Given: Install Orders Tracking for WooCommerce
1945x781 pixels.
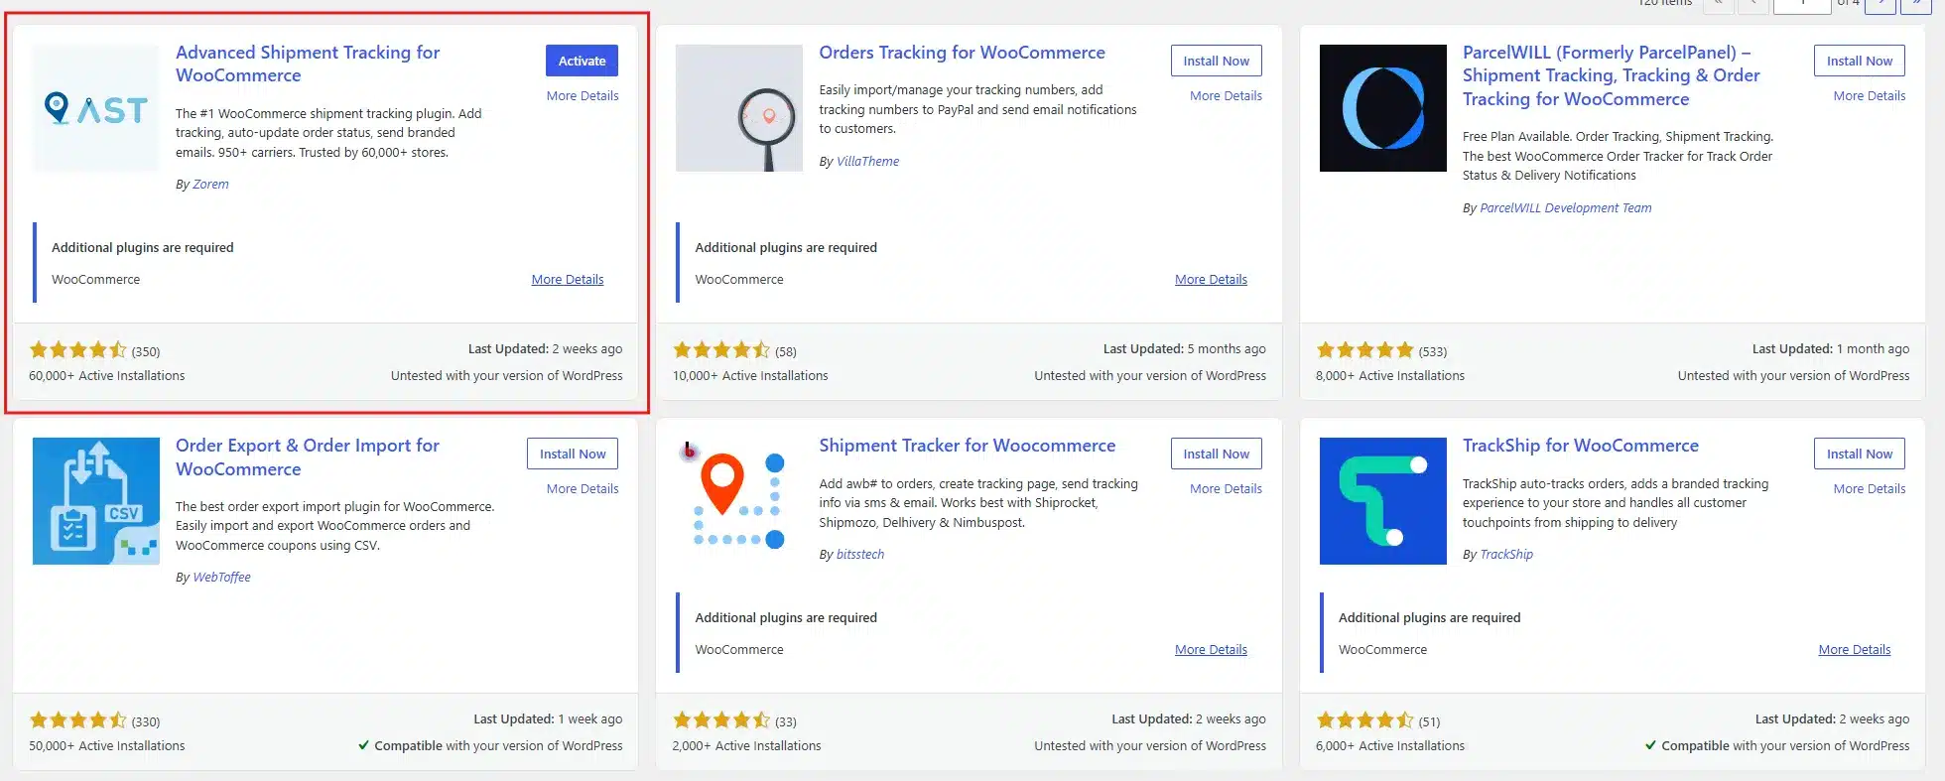Looking at the screenshot, I should 1217,61.
